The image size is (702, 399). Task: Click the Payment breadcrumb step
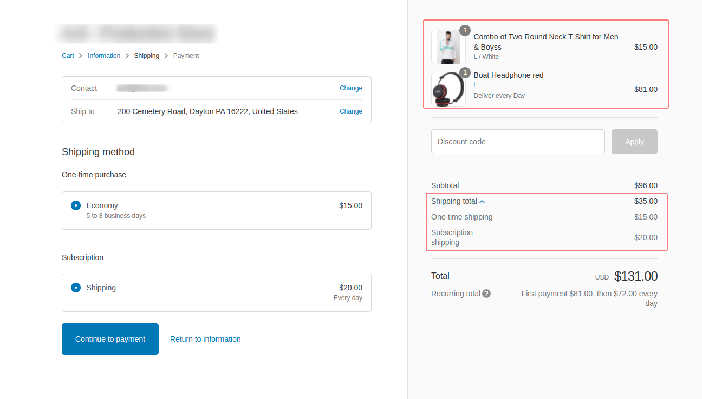(x=186, y=56)
